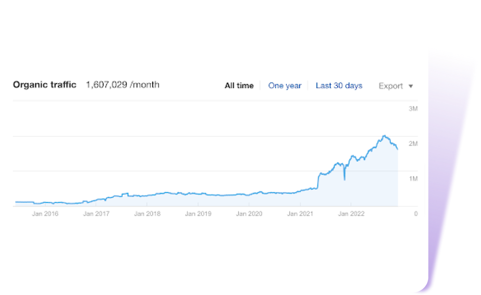Select the Jan 2022 timeline label
481x295 pixels.
click(x=351, y=214)
